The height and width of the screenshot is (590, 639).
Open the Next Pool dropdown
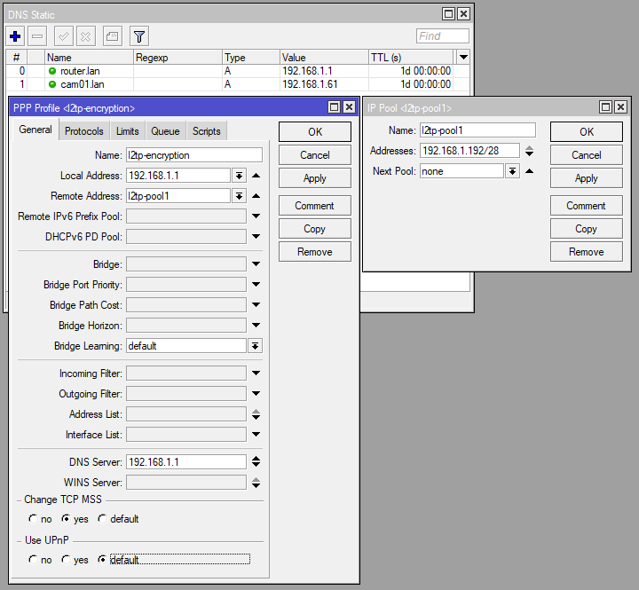click(x=513, y=171)
